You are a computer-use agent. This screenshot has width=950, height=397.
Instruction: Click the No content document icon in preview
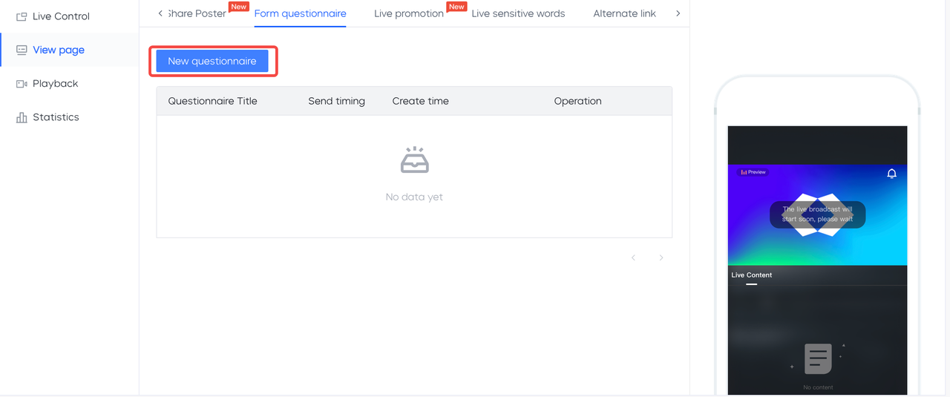[818, 359]
